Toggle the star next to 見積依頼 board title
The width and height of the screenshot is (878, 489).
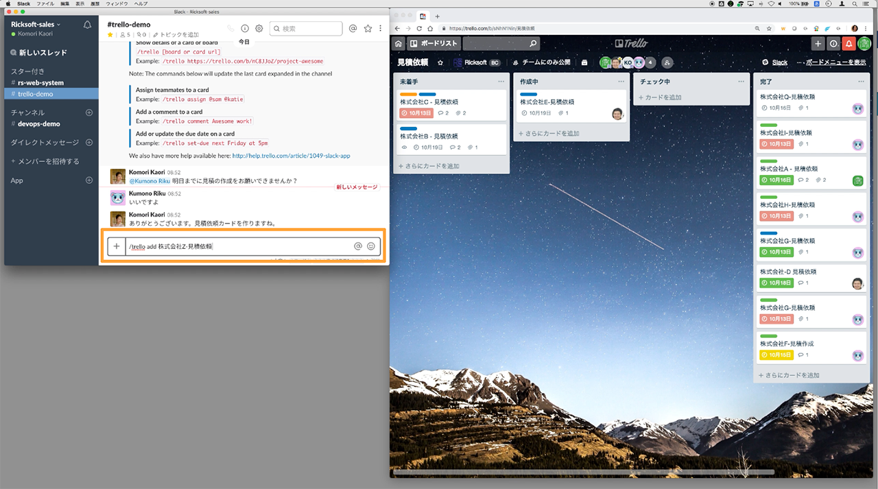point(440,62)
